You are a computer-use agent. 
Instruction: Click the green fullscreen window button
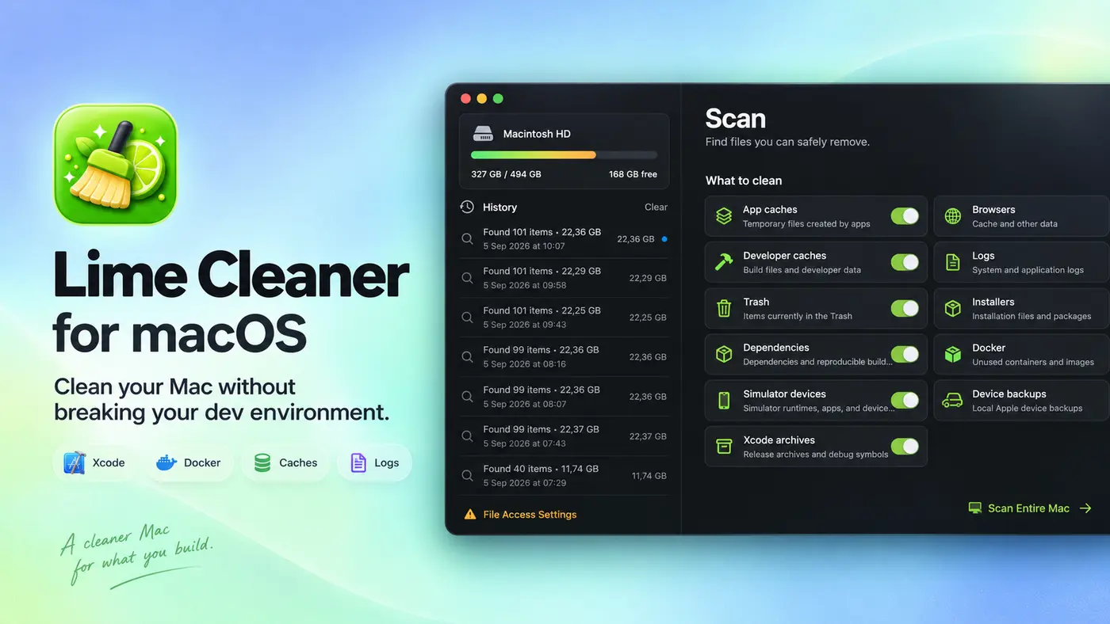(498, 99)
